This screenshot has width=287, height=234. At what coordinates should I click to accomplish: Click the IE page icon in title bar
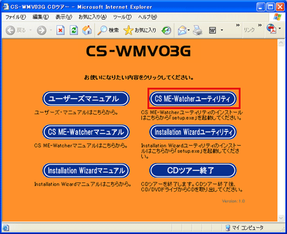coord(6,7)
